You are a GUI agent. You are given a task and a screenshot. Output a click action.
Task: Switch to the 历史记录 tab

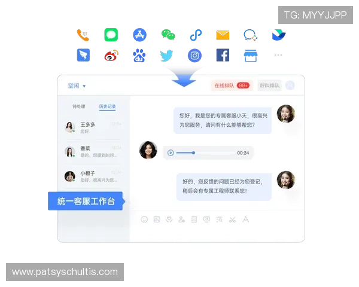tap(107, 106)
